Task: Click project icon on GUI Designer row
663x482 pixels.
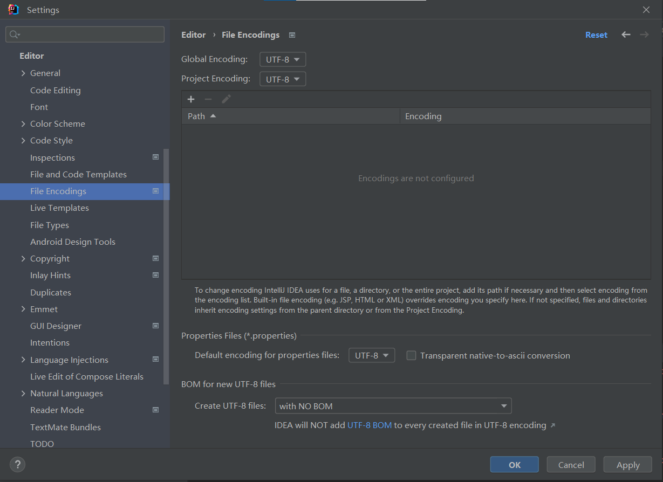Action: click(x=155, y=326)
